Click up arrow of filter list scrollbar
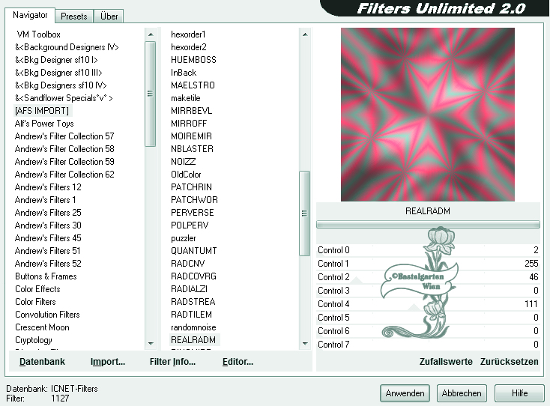This screenshot has height=406, width=550. point(305,34)
